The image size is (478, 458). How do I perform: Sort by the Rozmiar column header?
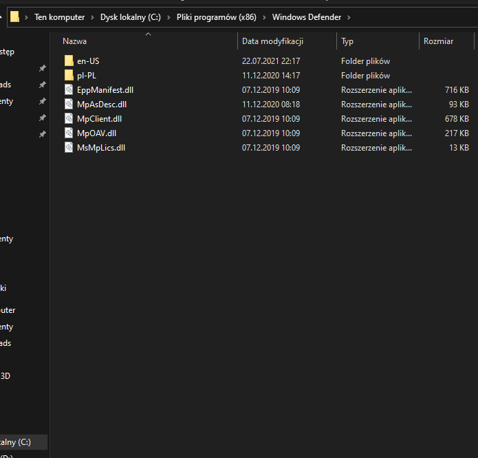pos(438,41)
